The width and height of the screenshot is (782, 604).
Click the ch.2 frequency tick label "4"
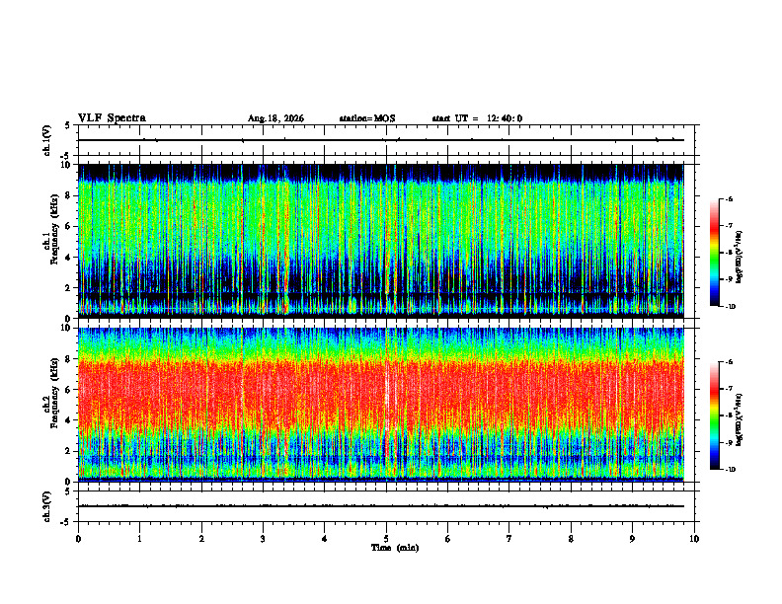tap(68, 420)
